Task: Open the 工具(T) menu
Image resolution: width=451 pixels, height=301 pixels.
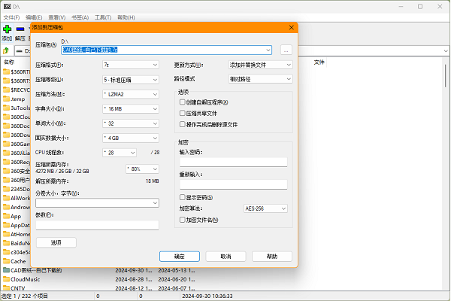Action: 103,17
